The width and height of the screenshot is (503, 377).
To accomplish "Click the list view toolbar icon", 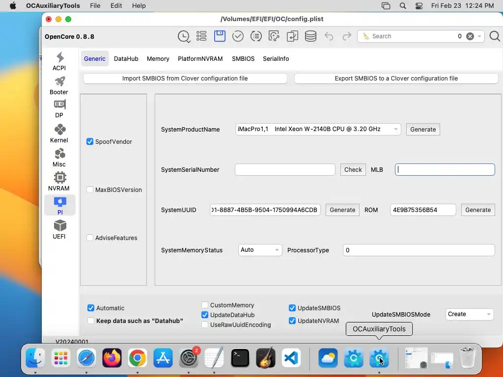I will (201, 36).
